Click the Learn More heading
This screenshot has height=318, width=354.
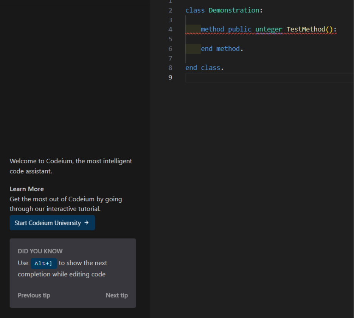26,189
